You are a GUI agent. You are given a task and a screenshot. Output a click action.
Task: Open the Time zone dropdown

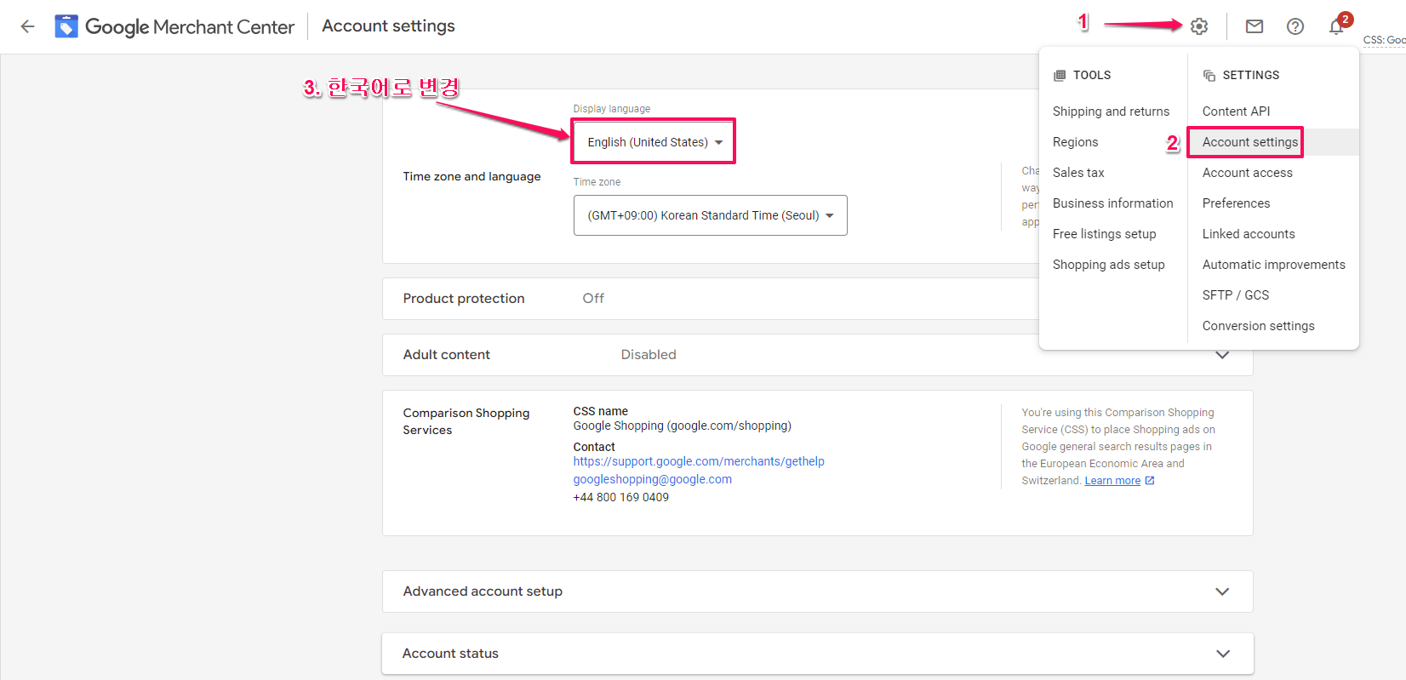point(710,215)
